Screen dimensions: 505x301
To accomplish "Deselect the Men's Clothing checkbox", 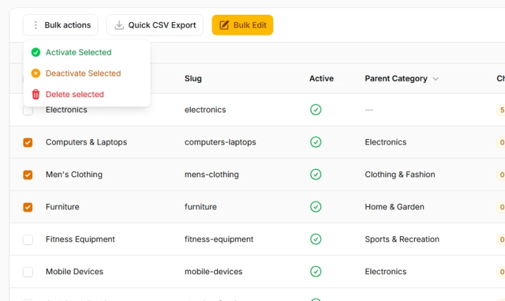I will [27, 175].
